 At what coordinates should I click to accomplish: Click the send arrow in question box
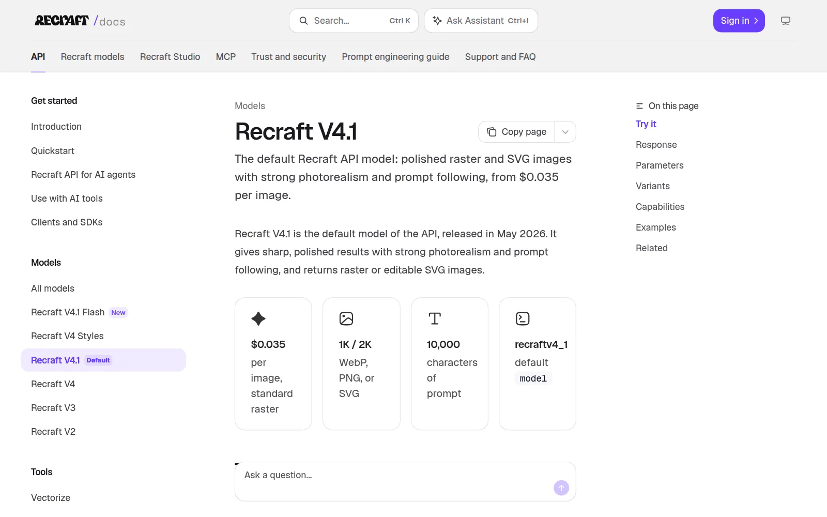[561, 488]
